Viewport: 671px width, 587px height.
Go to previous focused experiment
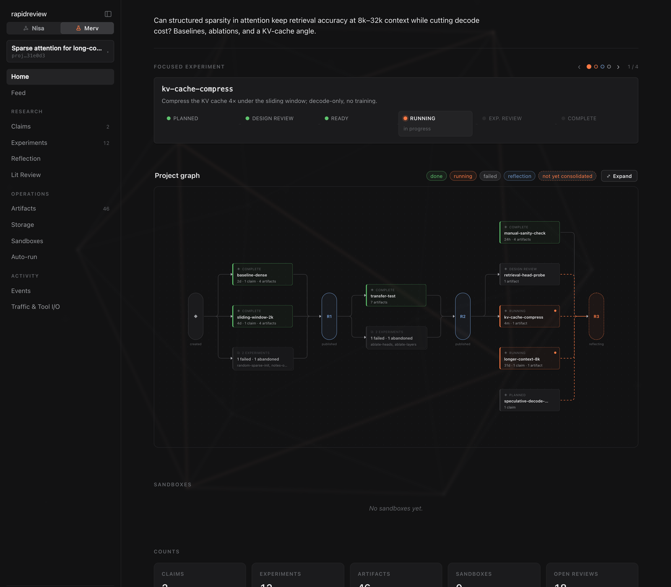click(x=579, y=67)
